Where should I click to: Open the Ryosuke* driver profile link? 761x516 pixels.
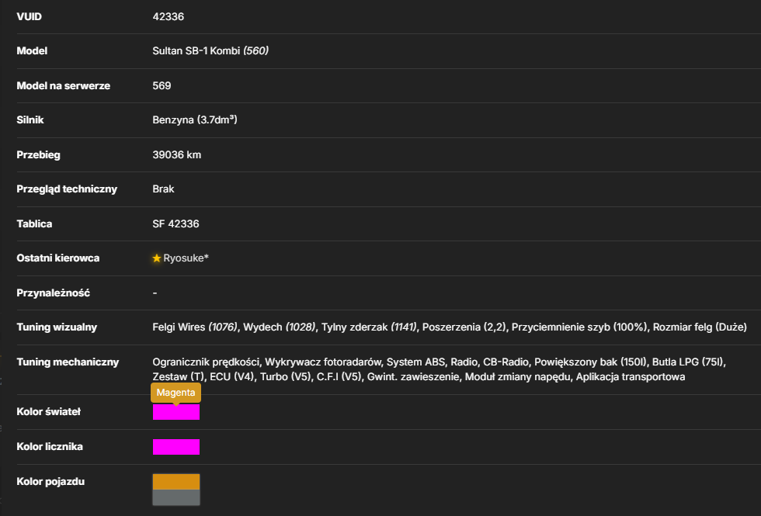click(x=186, y=258)
